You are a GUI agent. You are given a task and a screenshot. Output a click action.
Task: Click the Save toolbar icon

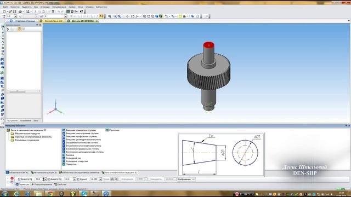click(x=14, y=11)
